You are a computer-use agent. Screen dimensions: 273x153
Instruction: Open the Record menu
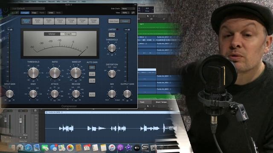(x=51, y=1)
